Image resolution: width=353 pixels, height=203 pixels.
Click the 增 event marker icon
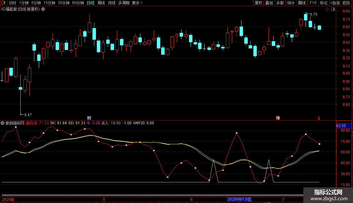coord(278,118)
